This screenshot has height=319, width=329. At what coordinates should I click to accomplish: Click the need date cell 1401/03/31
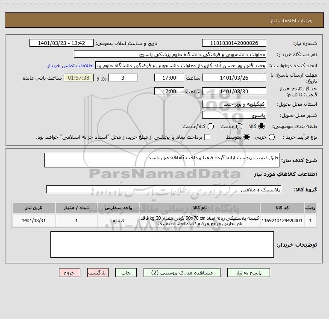[34, 221]
